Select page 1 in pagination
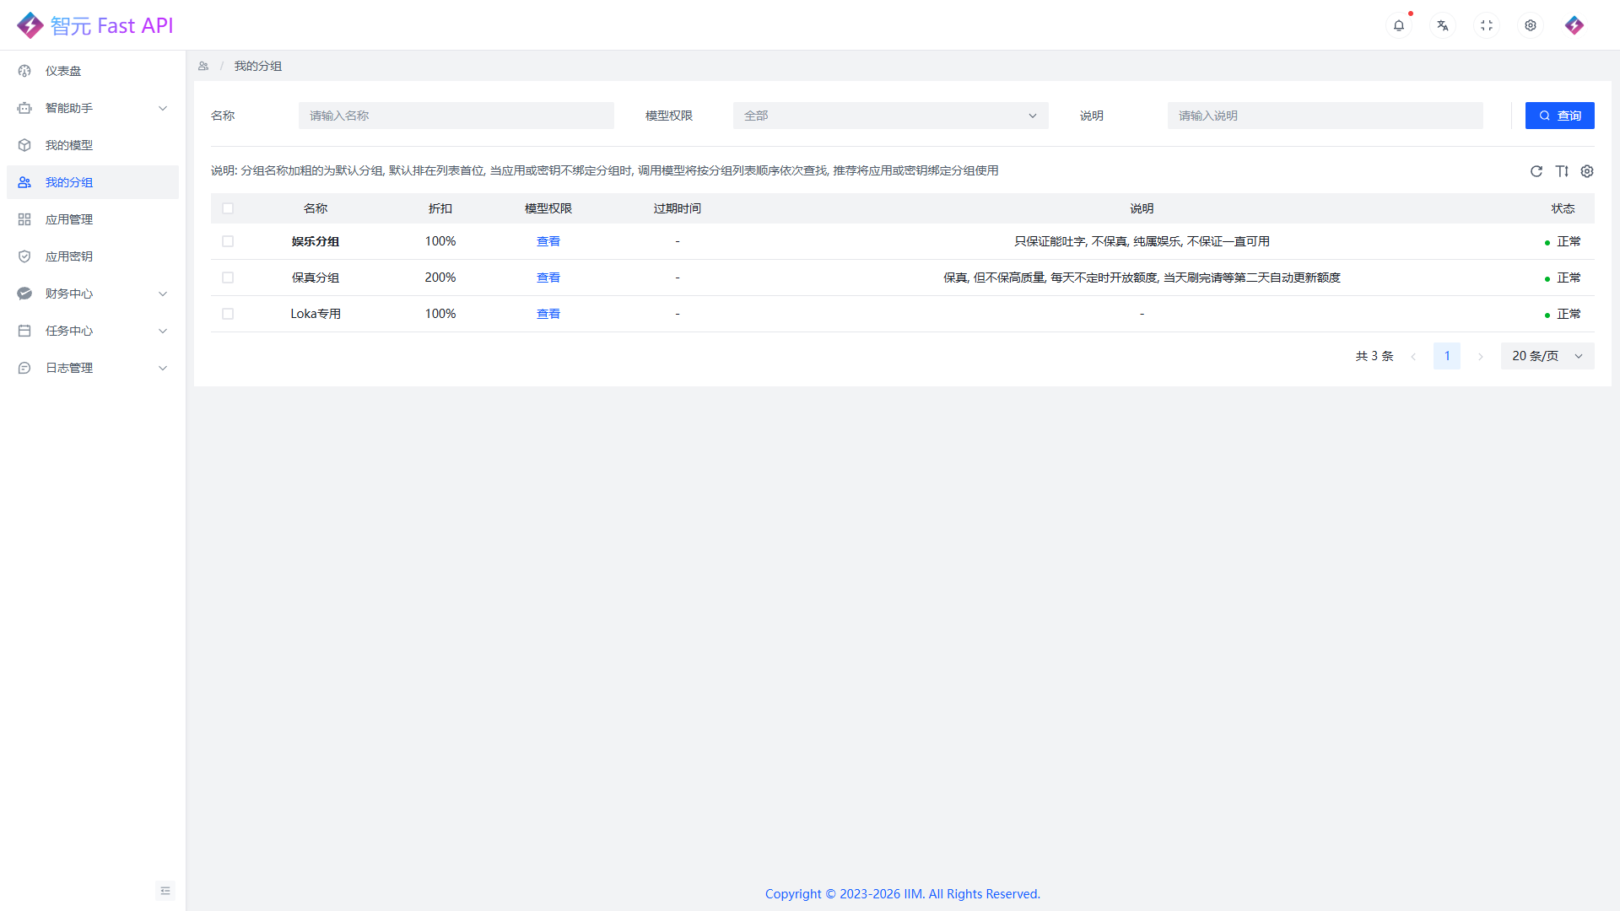This screenshot has height=911, width=1620. pyautogui.click(x=1447, y=355)
